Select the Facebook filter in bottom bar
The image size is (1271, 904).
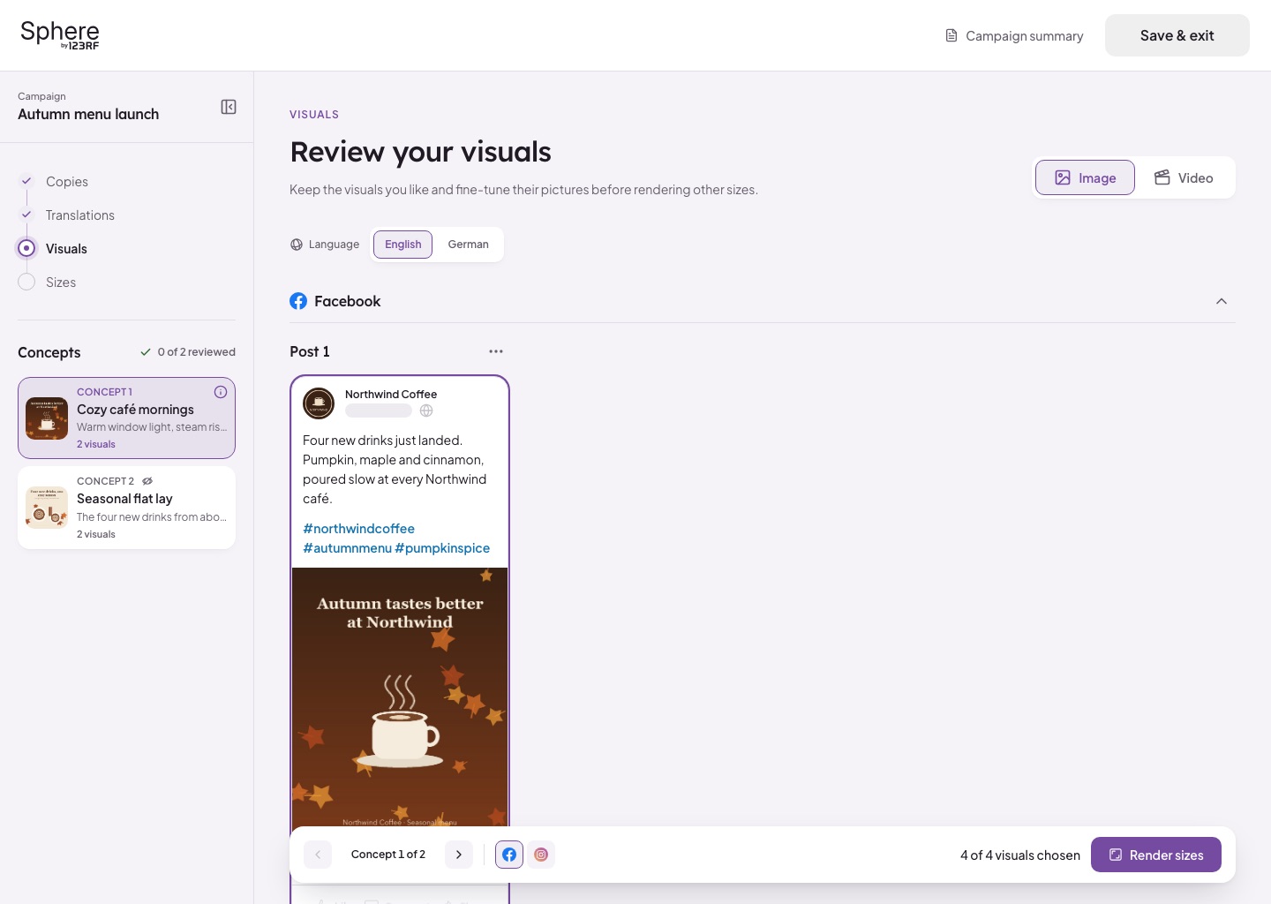(509, 855)
